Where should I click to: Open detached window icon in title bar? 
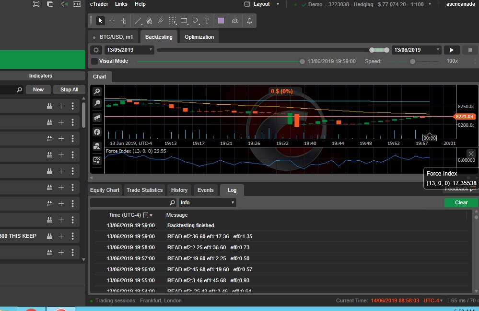[50, 4]
